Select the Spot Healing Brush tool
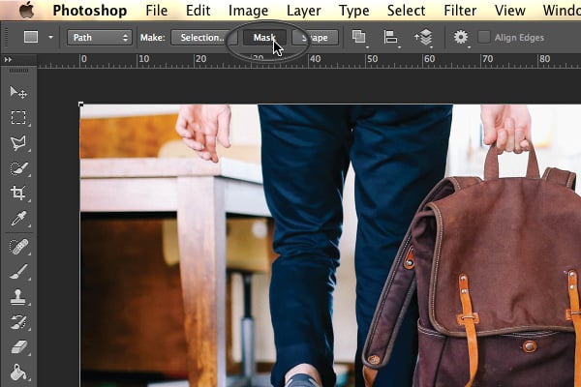Image resolution: width=581 pixels, height=387 pixels. 18,247
